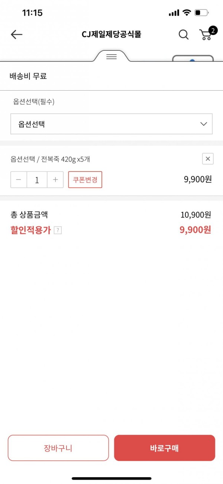Collapse the option sheet handle
This screenshot has height=484, width=223.
(111, 57)
